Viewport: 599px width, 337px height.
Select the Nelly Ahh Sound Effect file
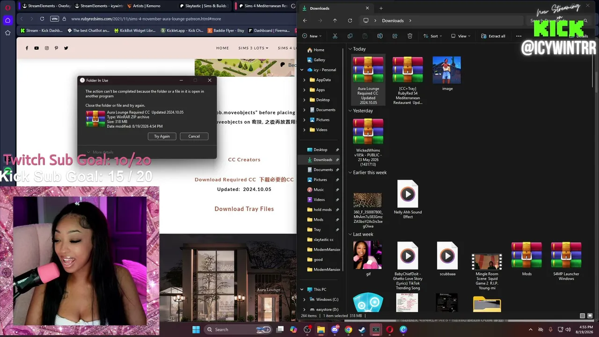408,199
